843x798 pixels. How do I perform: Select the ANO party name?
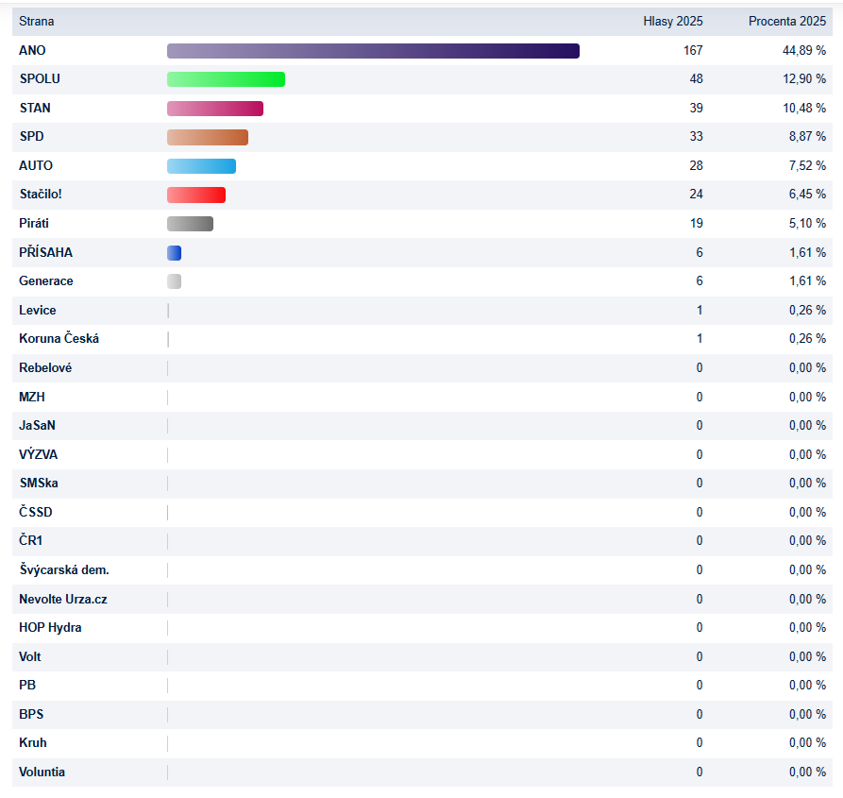pyautogui.click(x=32, y=50)
